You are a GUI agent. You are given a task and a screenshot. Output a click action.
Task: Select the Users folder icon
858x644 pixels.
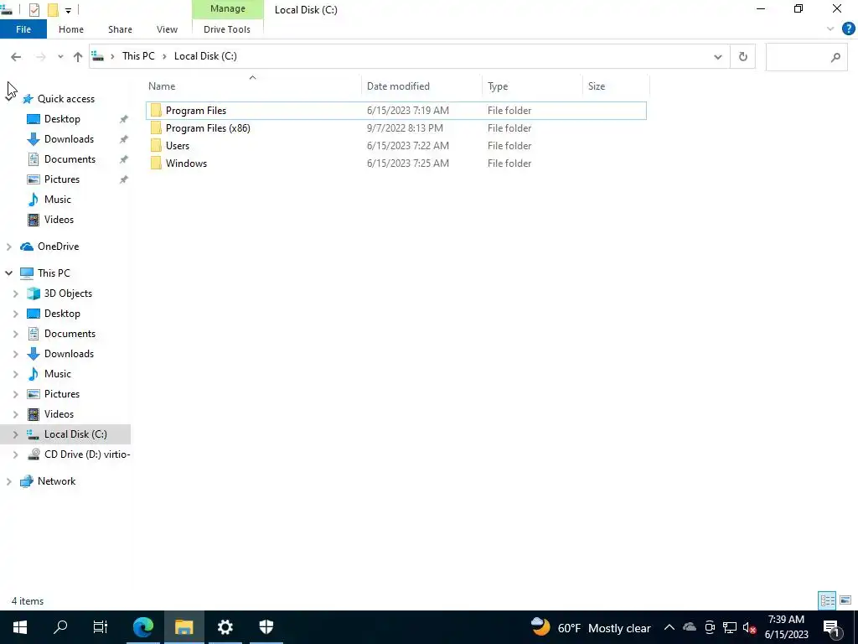click(156, 145)
